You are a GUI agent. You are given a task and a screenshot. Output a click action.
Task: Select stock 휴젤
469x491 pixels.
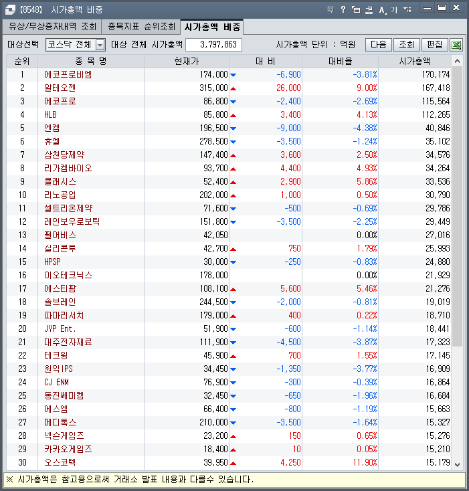[52, 142]
